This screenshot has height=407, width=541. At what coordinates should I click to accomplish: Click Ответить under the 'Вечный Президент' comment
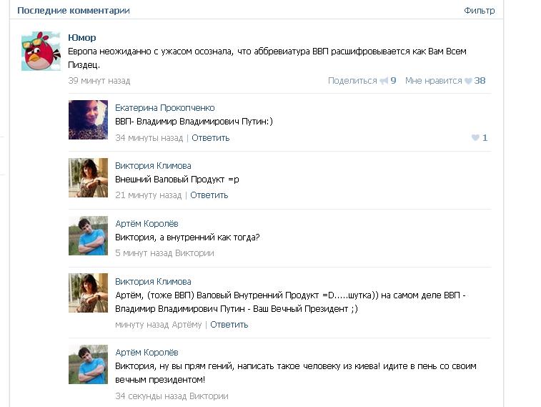(229, 325)
